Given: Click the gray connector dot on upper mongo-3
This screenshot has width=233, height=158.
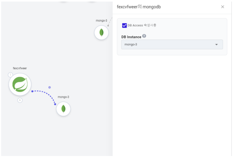Looking at the screenshot, I should click(108, 26).
